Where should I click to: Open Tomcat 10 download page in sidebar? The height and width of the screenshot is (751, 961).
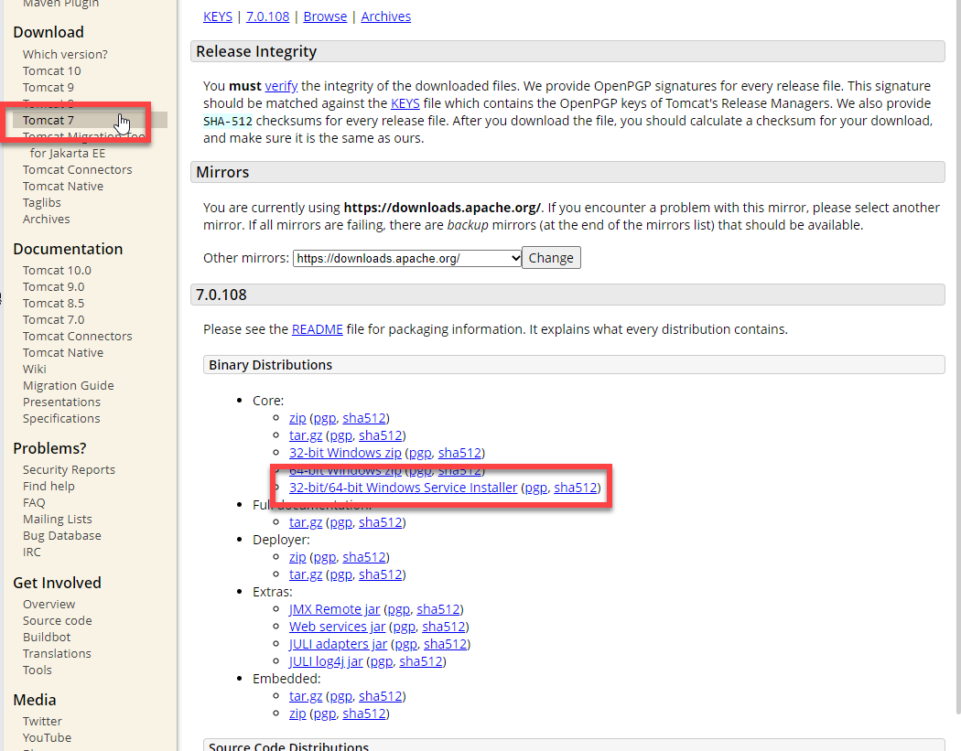point(51,71)
